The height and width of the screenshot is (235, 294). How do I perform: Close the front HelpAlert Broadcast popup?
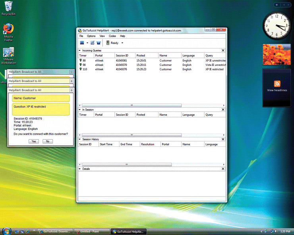click(71, 91)
